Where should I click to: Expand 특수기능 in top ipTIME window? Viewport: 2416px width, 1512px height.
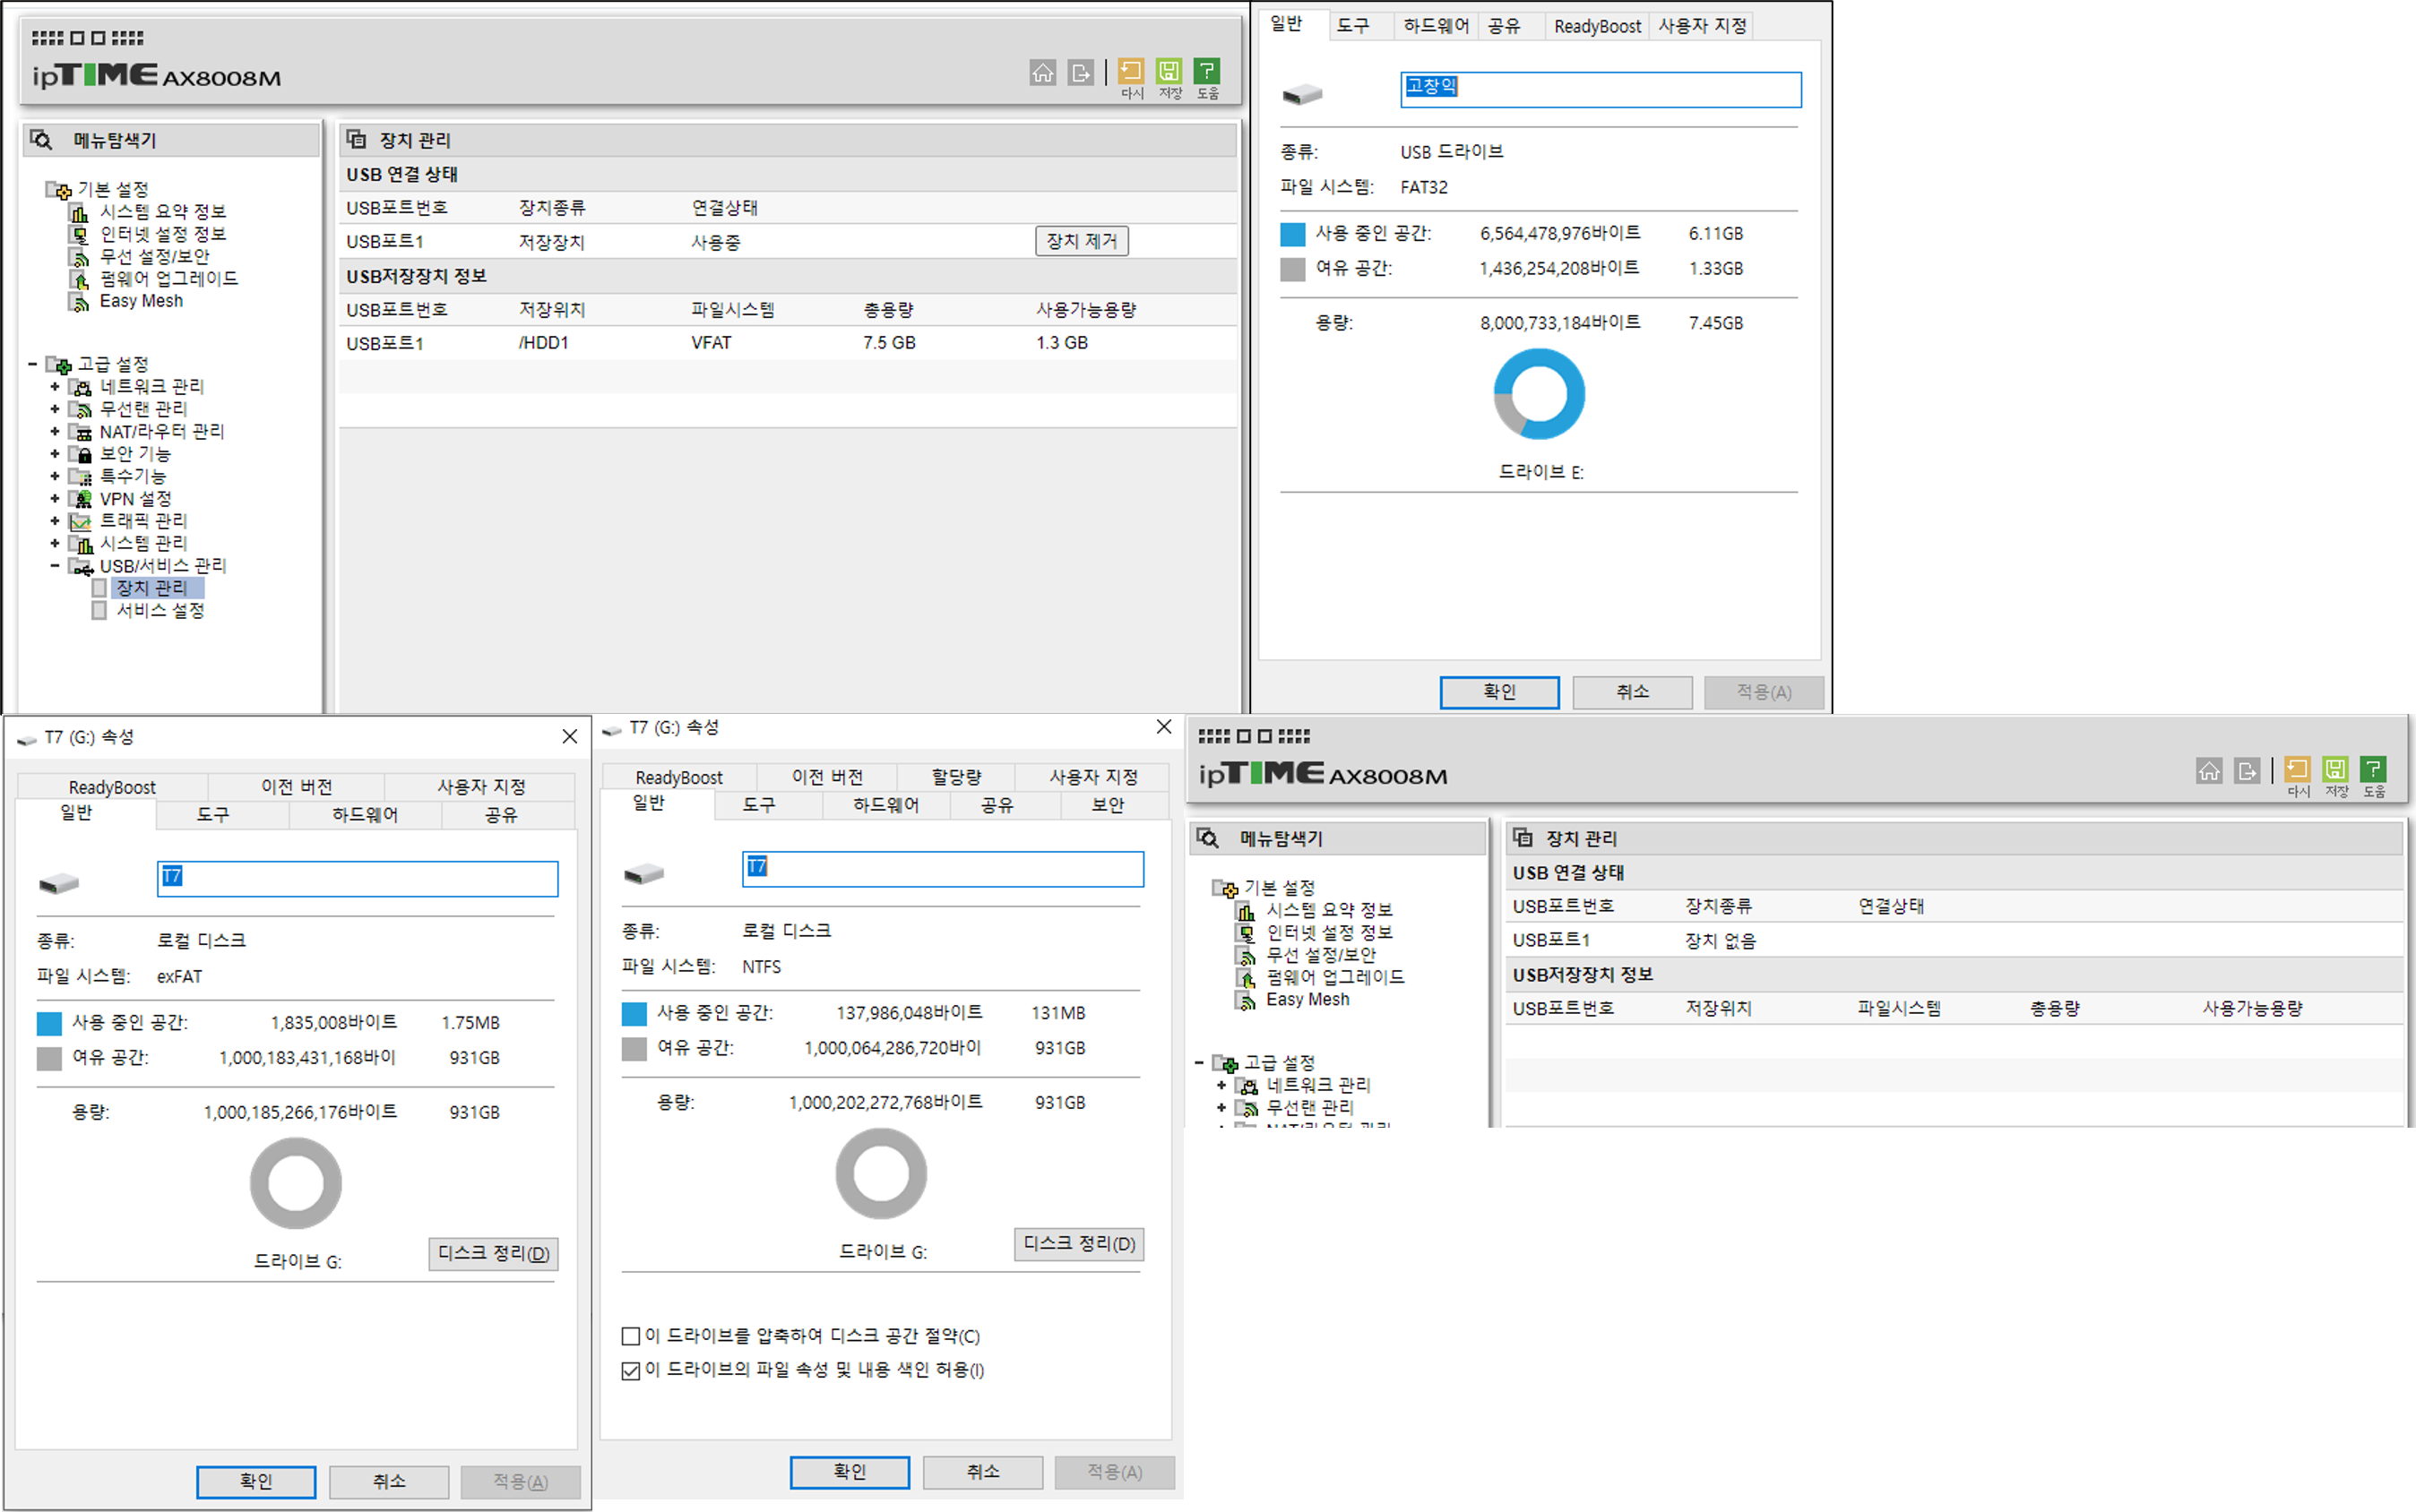[55, 476]
